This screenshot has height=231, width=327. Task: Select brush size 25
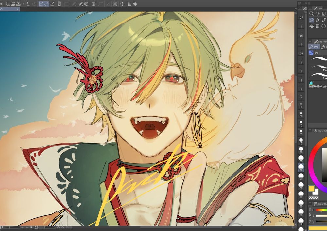301,159
